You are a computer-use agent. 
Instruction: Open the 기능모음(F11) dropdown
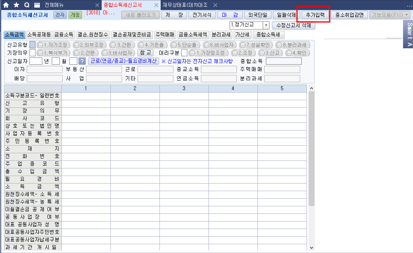[x=390, y=15]
